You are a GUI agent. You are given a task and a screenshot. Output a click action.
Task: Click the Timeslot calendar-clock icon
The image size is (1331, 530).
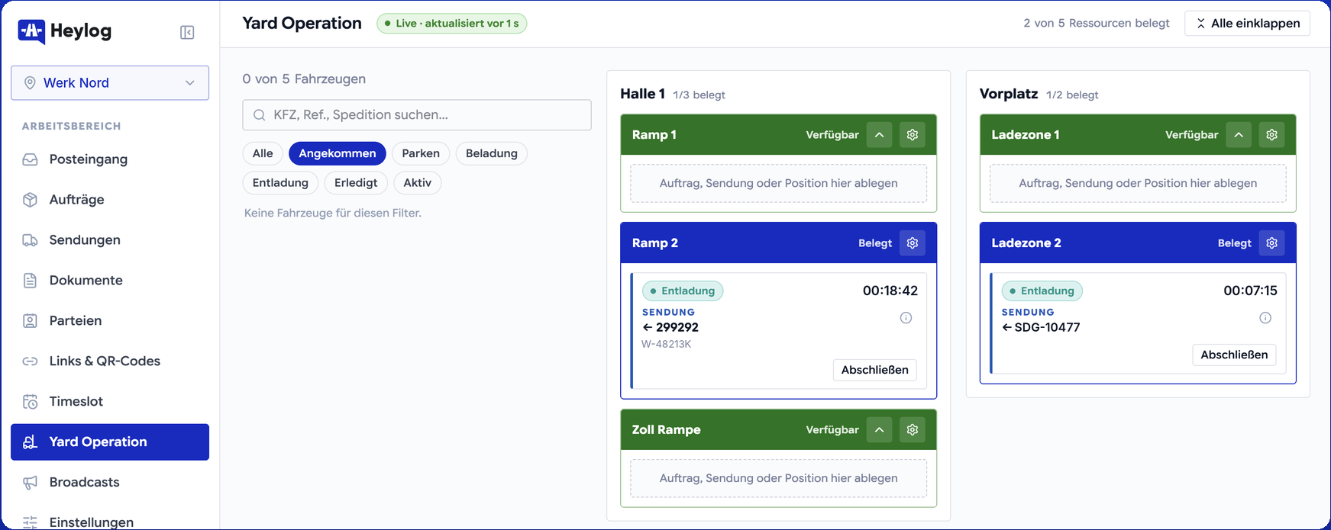(30, 402)
